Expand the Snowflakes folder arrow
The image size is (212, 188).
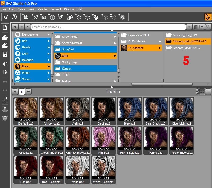115,37
